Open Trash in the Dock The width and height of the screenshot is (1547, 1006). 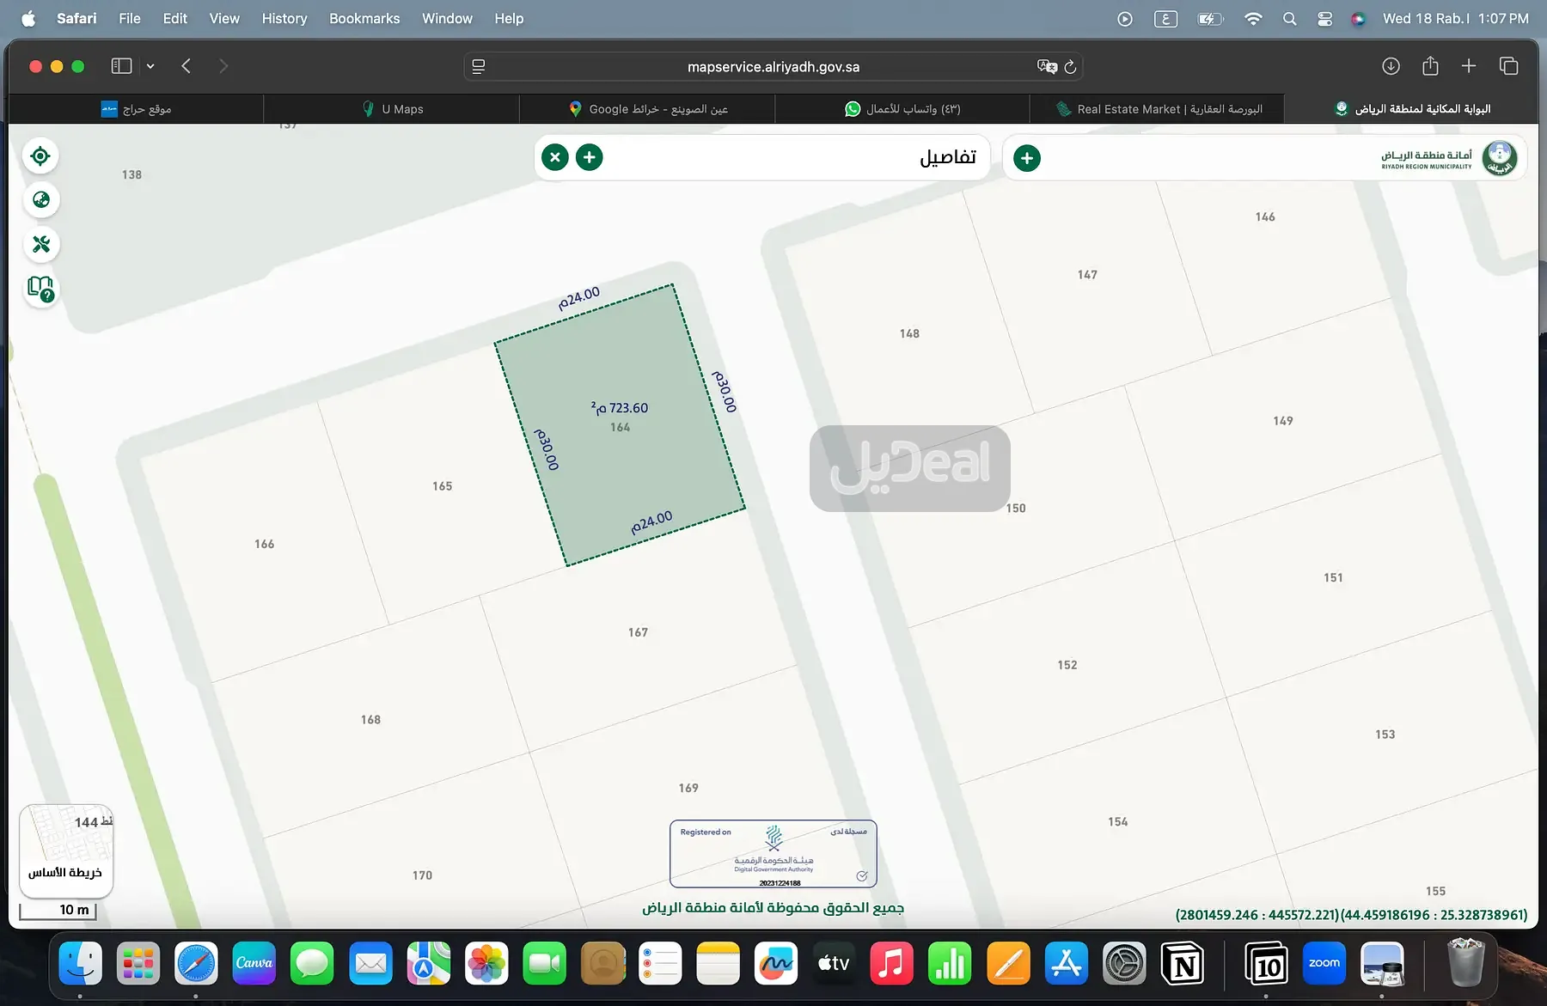pos(1466,963)
